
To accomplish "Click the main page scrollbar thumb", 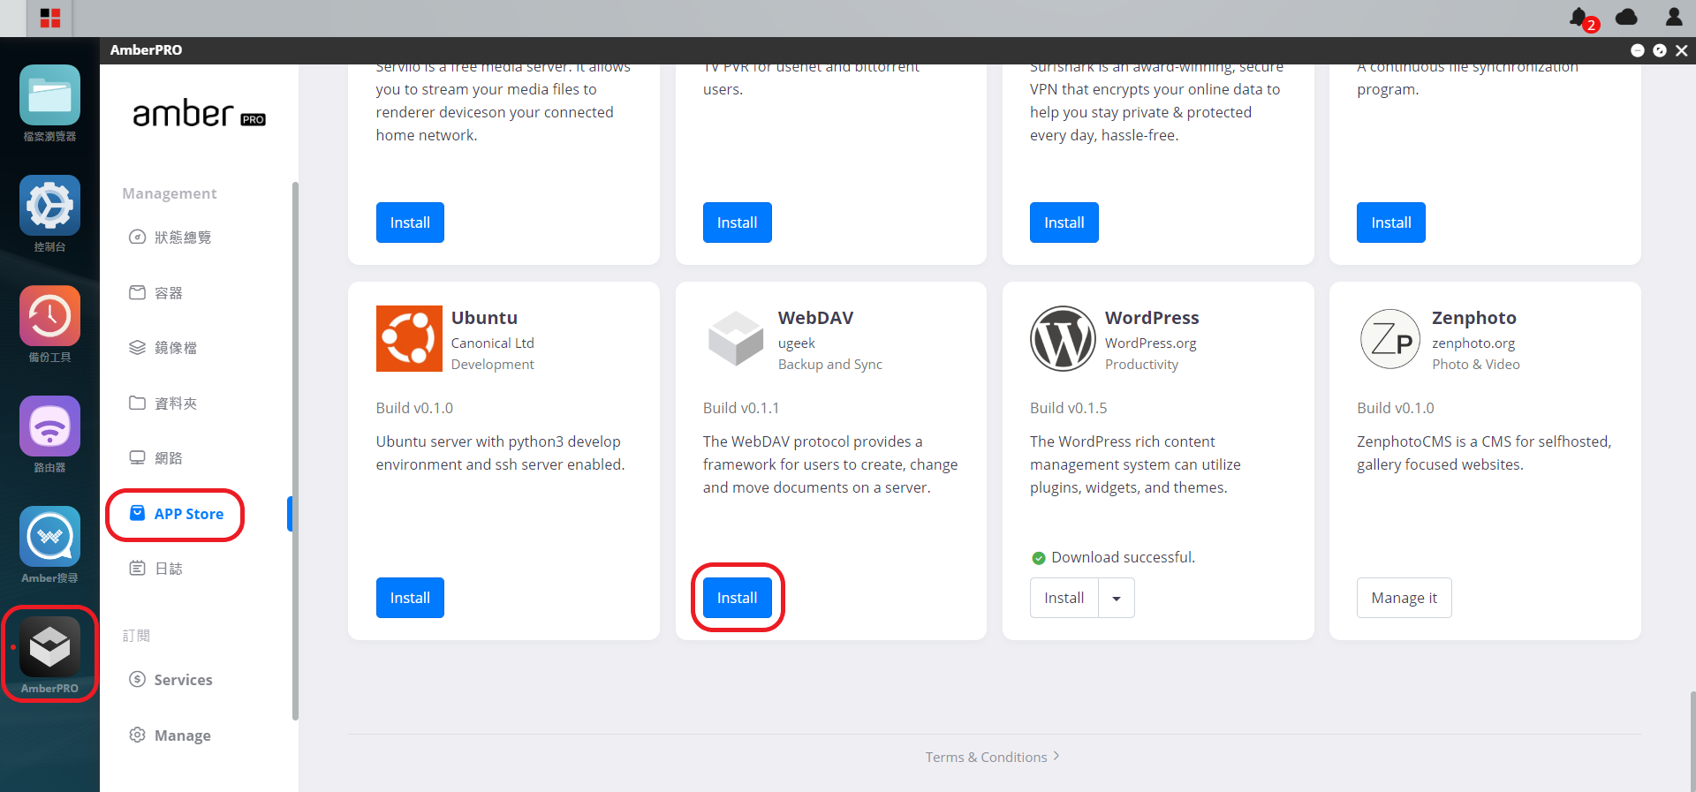I will click(1692, 742).
